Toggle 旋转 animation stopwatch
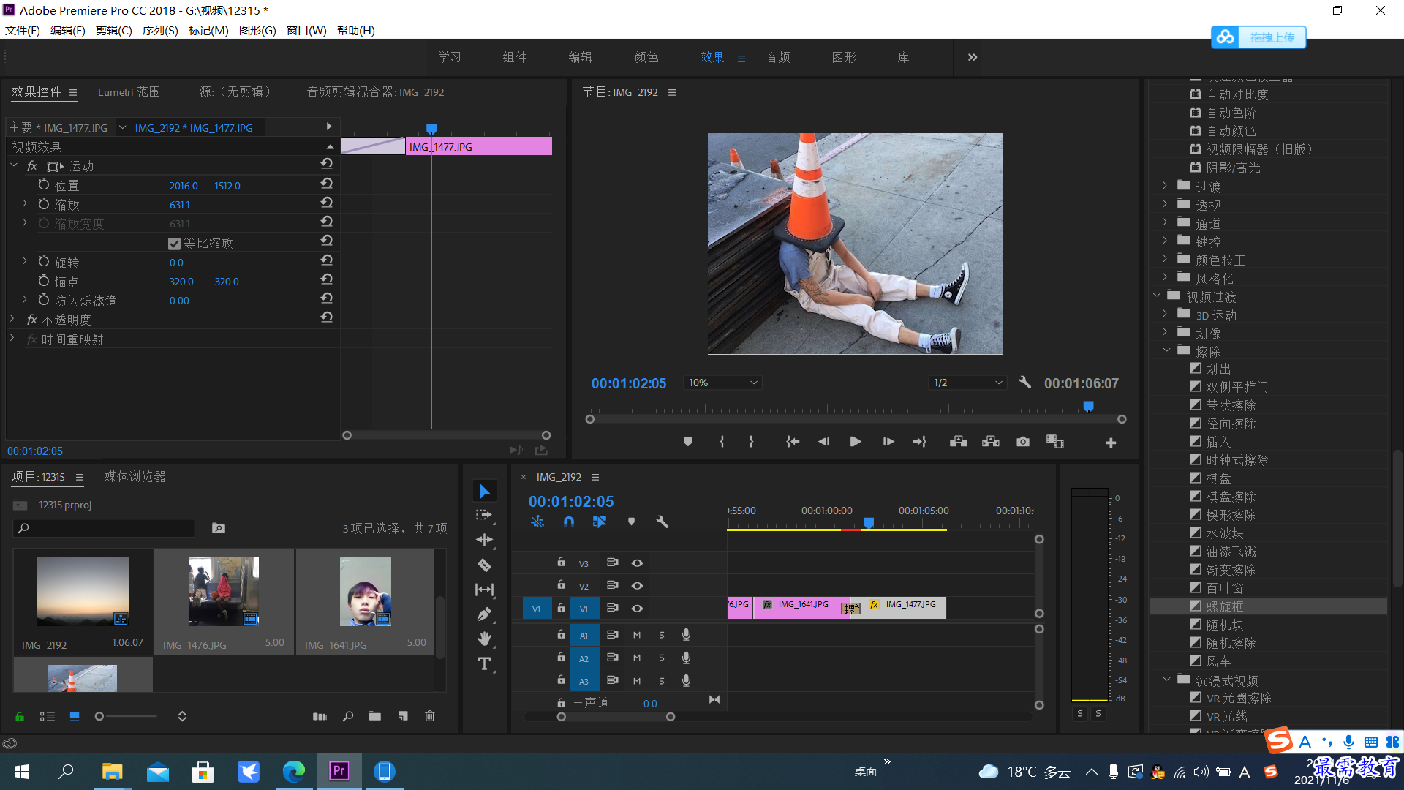The height and width of the screenshot is (790, 1404). pos(44,262)
